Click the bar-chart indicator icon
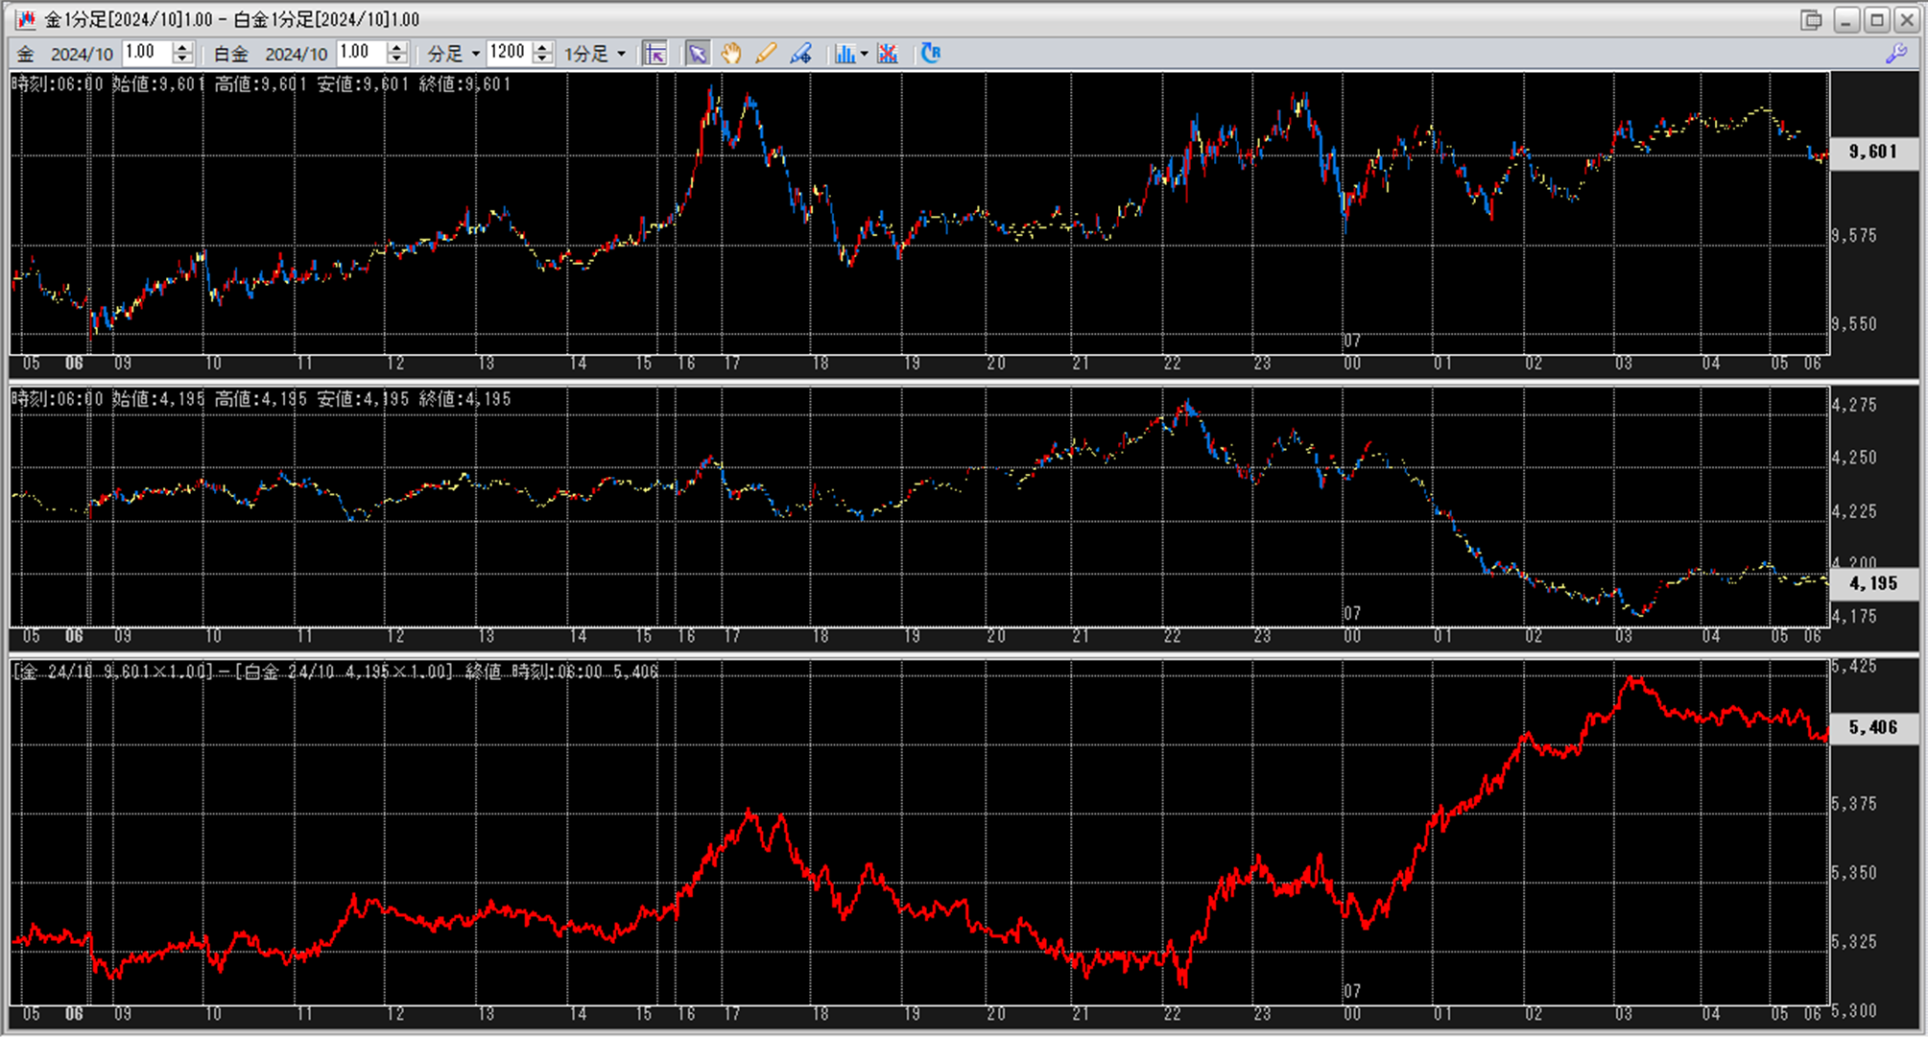The image size is (1928, 1038). 844,54
